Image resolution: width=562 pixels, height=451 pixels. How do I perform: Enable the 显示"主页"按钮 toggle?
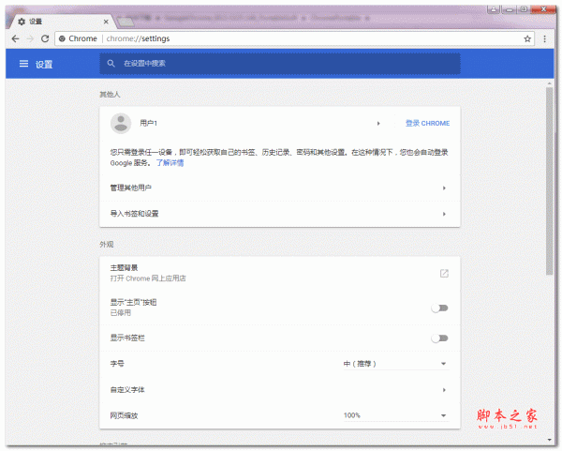(439, 308)
